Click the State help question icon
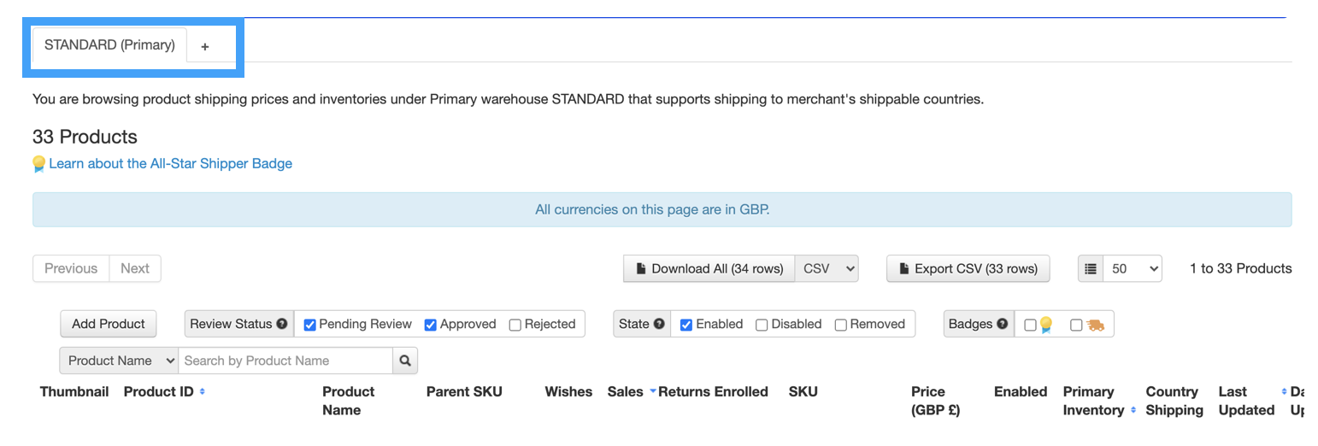This screenshot has width=1318, height=446. click(x=659, y=325)
